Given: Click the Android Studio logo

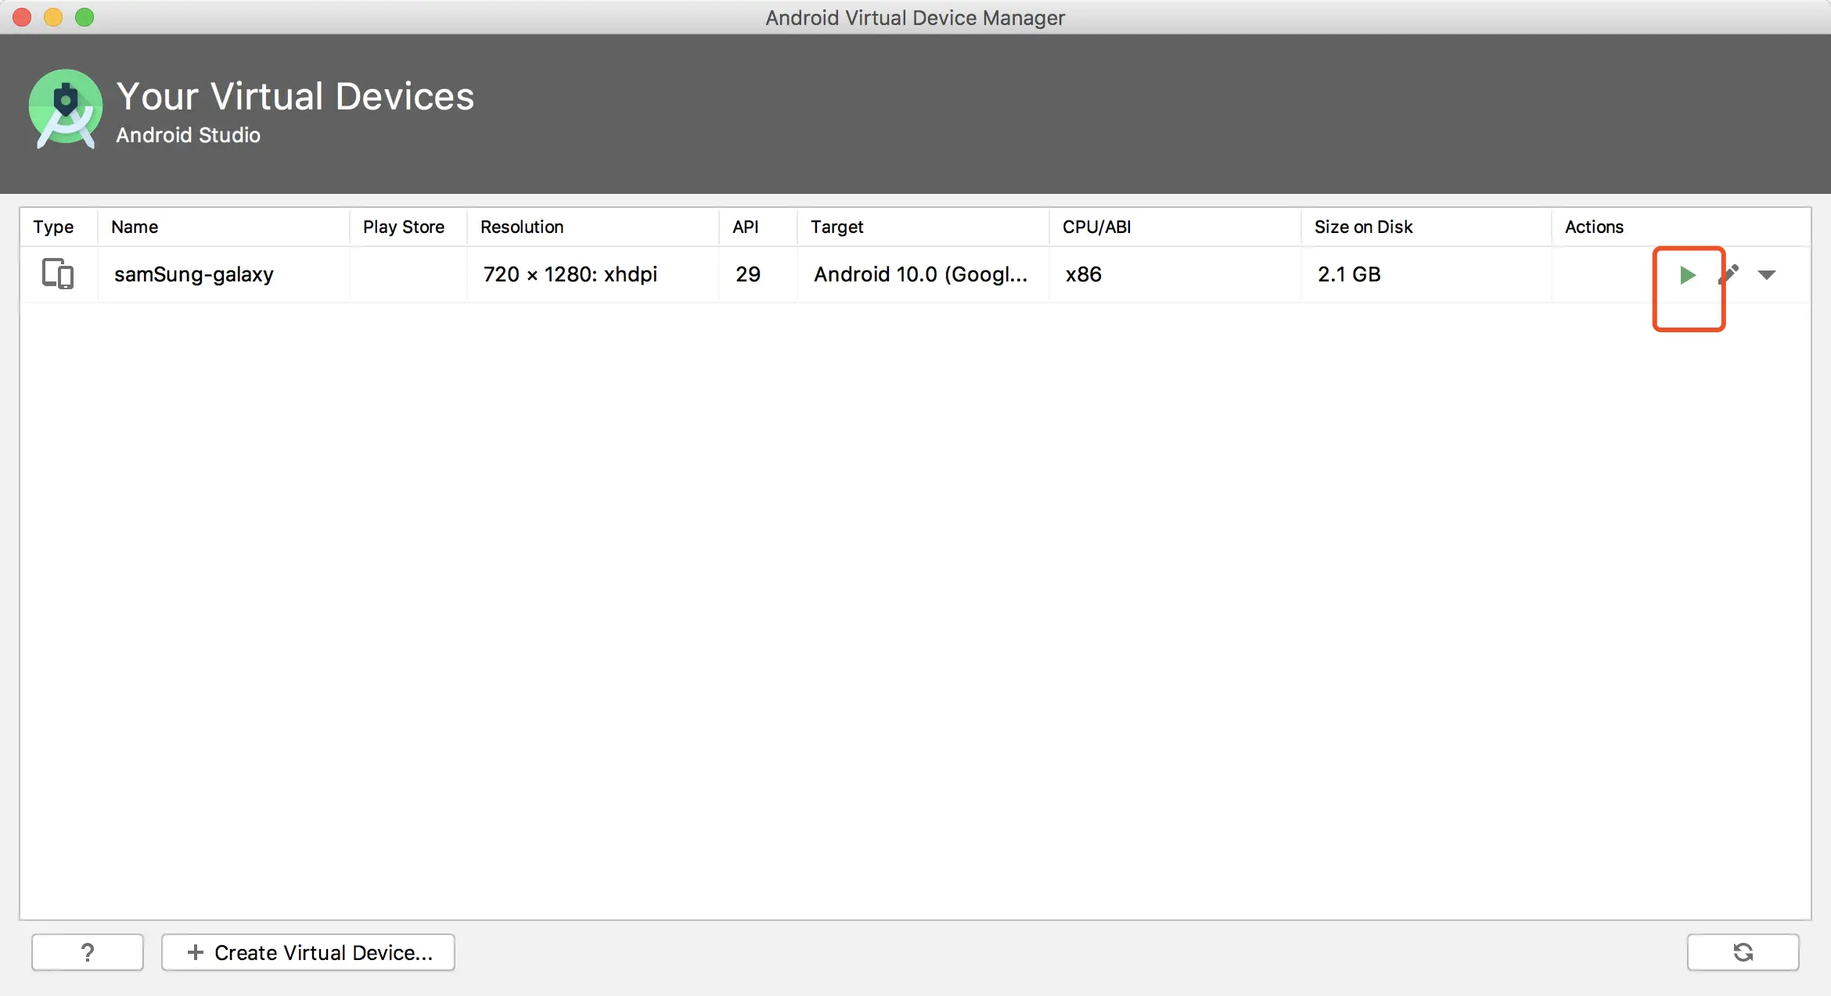Looking at the screenshot, I should [x=65, y=109].
